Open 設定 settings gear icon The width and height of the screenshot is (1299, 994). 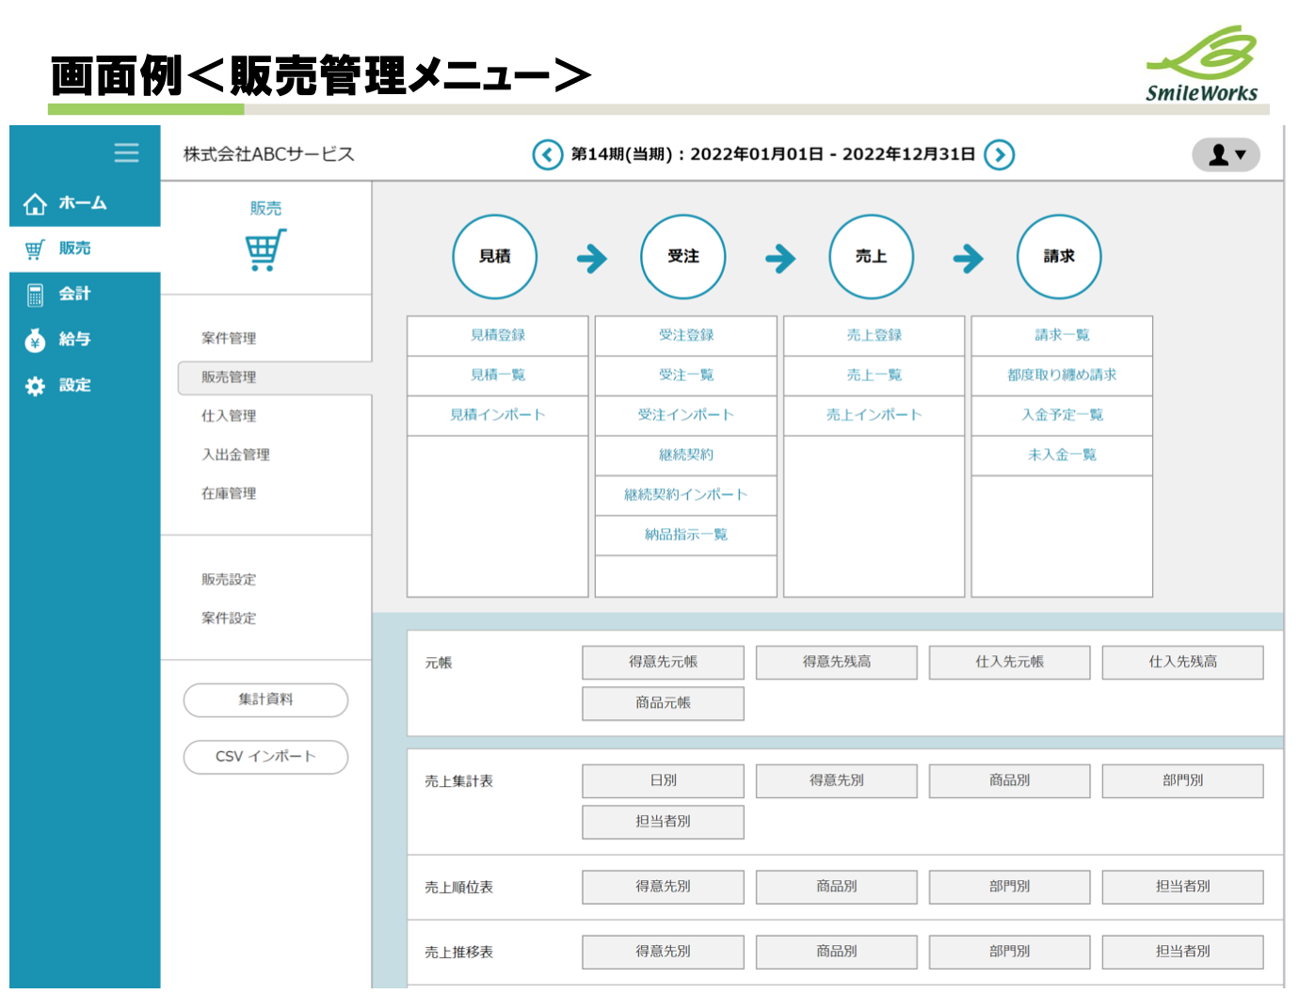(35, 386)
